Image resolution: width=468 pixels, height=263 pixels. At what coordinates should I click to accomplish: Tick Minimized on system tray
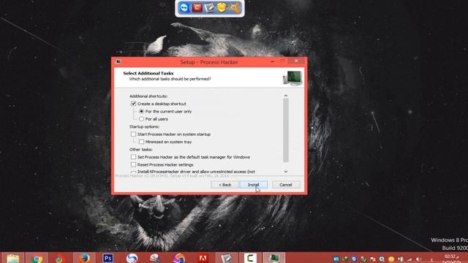[x=141, y=142]
